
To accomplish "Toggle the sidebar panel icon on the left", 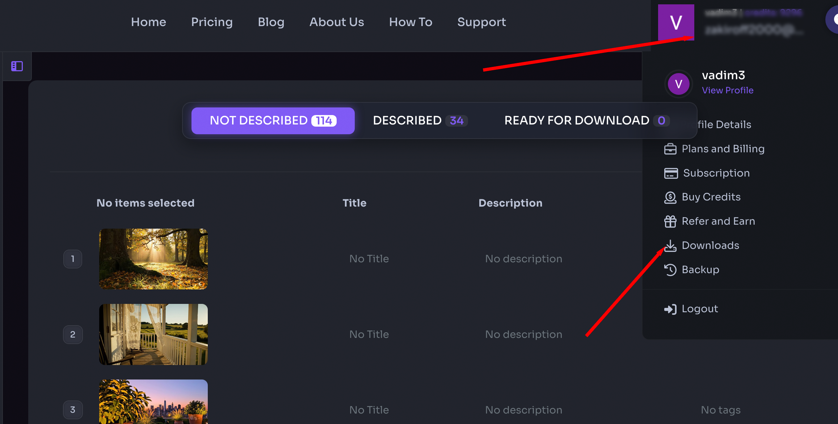I will tap(17, 66).
